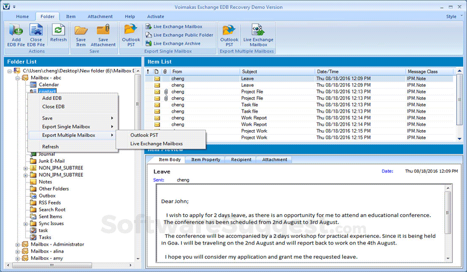The image size is (467, 272).
Task: Click Live Exchange Archive option
Action: click(x=173, y=43)
